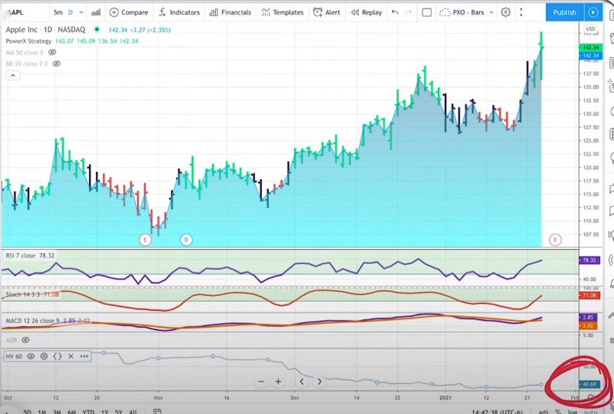Remove the HV 60 indicator

71,356
